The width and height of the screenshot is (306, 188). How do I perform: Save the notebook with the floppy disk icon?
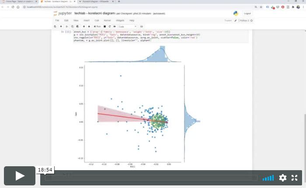(x=55, y=27)
